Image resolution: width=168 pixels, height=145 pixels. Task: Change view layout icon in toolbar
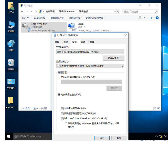tap(140, 18)
